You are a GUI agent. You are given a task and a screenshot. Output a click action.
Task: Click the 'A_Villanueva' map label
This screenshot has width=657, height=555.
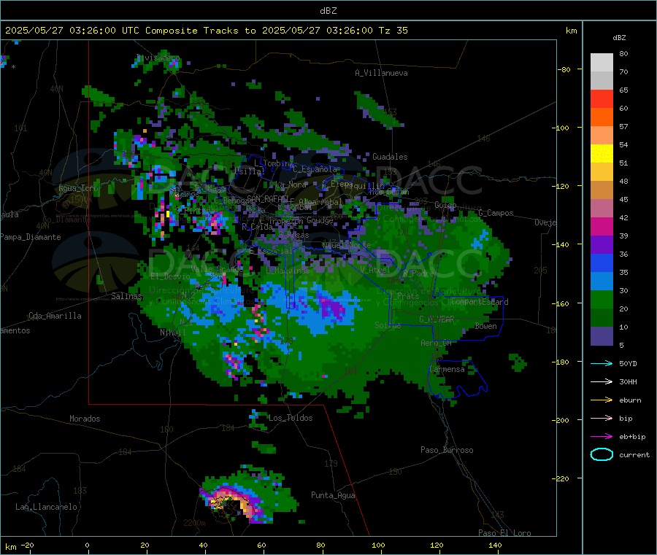(381, 73)
